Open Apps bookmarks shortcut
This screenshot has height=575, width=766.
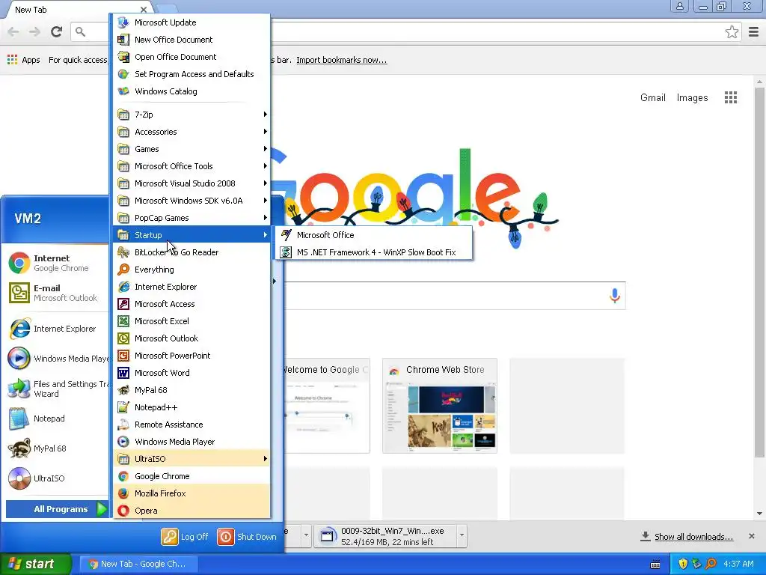(23, 60)
